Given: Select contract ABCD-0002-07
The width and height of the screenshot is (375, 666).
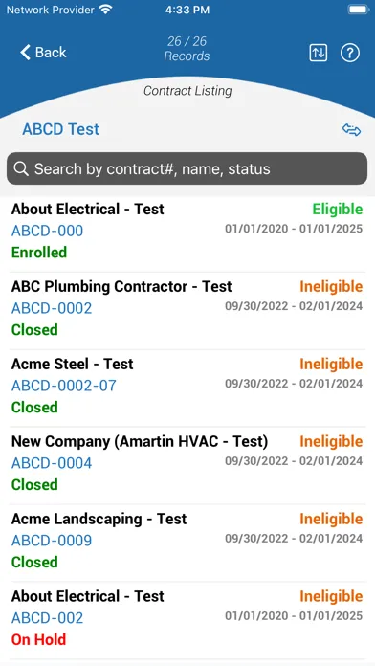Looking at the screenshot, I should pos(64,386).
